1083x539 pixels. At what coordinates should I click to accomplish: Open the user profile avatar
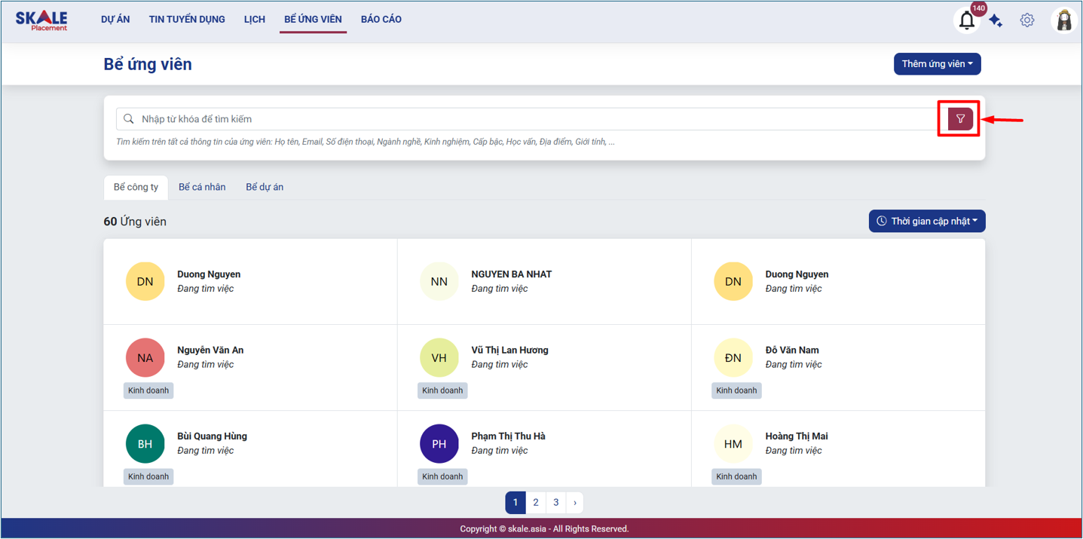pos(1064,20)
